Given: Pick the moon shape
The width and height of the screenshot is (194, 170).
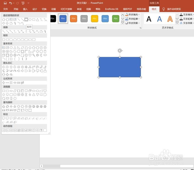Looking at the screenshot, I should pyautogui.click(x=41, y=55).
